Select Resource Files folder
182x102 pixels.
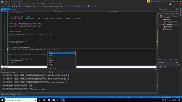(169, 26)
